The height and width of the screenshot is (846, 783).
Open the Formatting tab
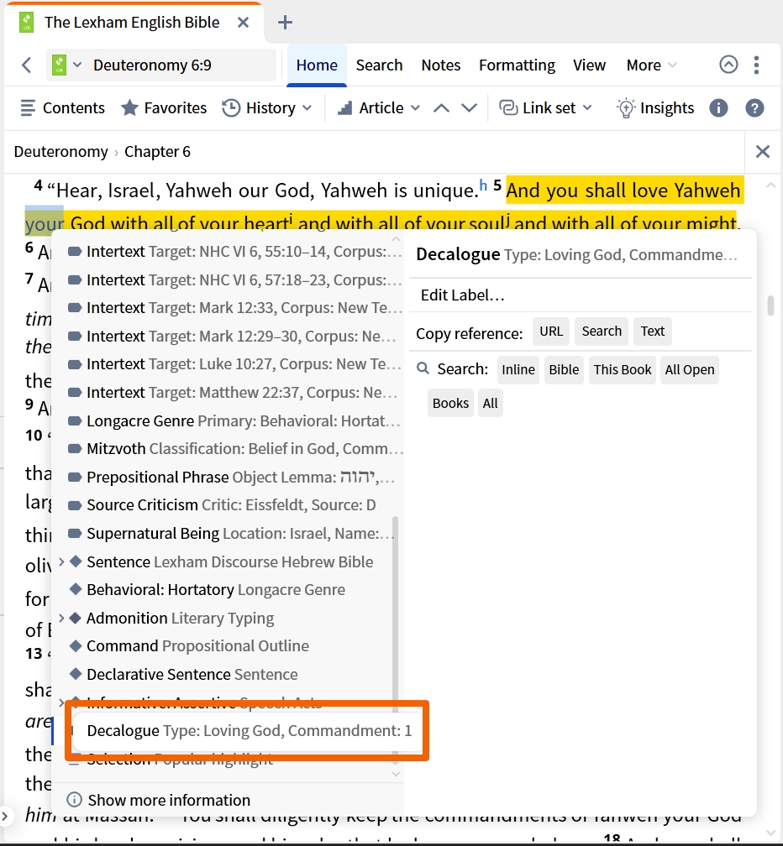[517, 65]
